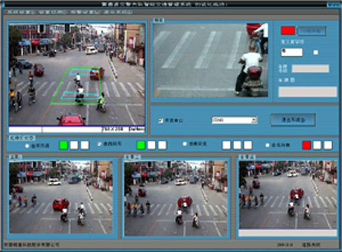Click the first white indicator box in the third signal group
This screenshot has height=252, width=342.
click(227, 145)
